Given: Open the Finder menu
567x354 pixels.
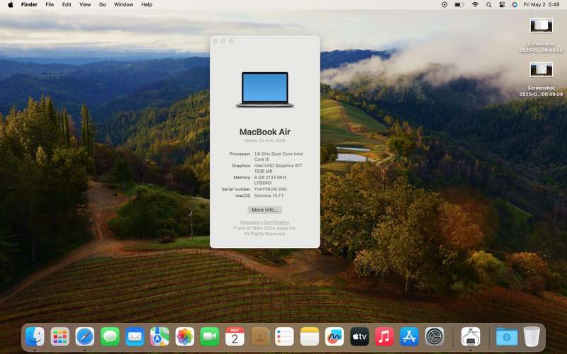Looking at the screenshot, I should (x=29, y=5).
